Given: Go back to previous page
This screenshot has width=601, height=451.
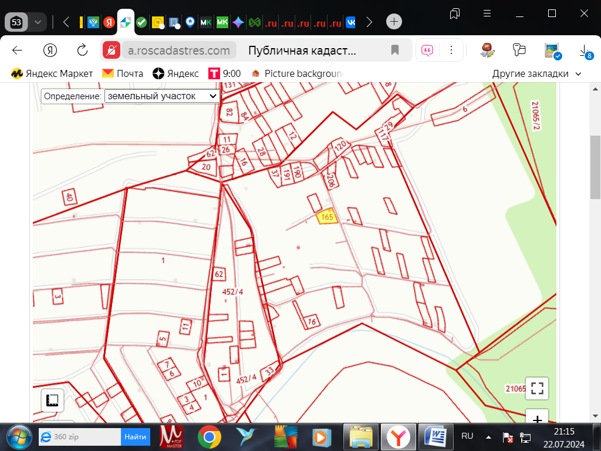Looking at the screenshot, I should pos(18,50).
